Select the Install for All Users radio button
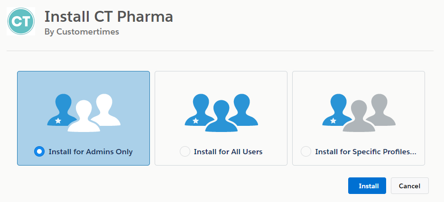444x202 pixels. 185,152
